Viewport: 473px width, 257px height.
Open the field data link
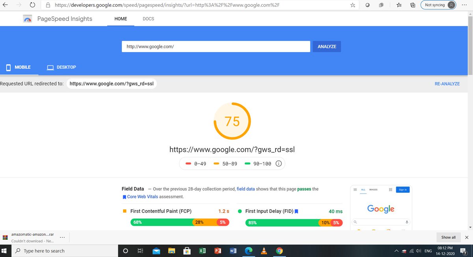[246, 189]
